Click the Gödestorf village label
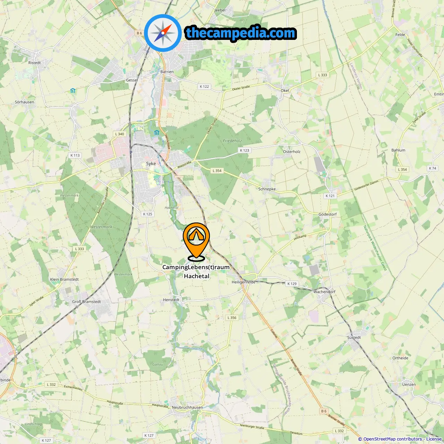The image size is (444, 444). pos(327,214)
